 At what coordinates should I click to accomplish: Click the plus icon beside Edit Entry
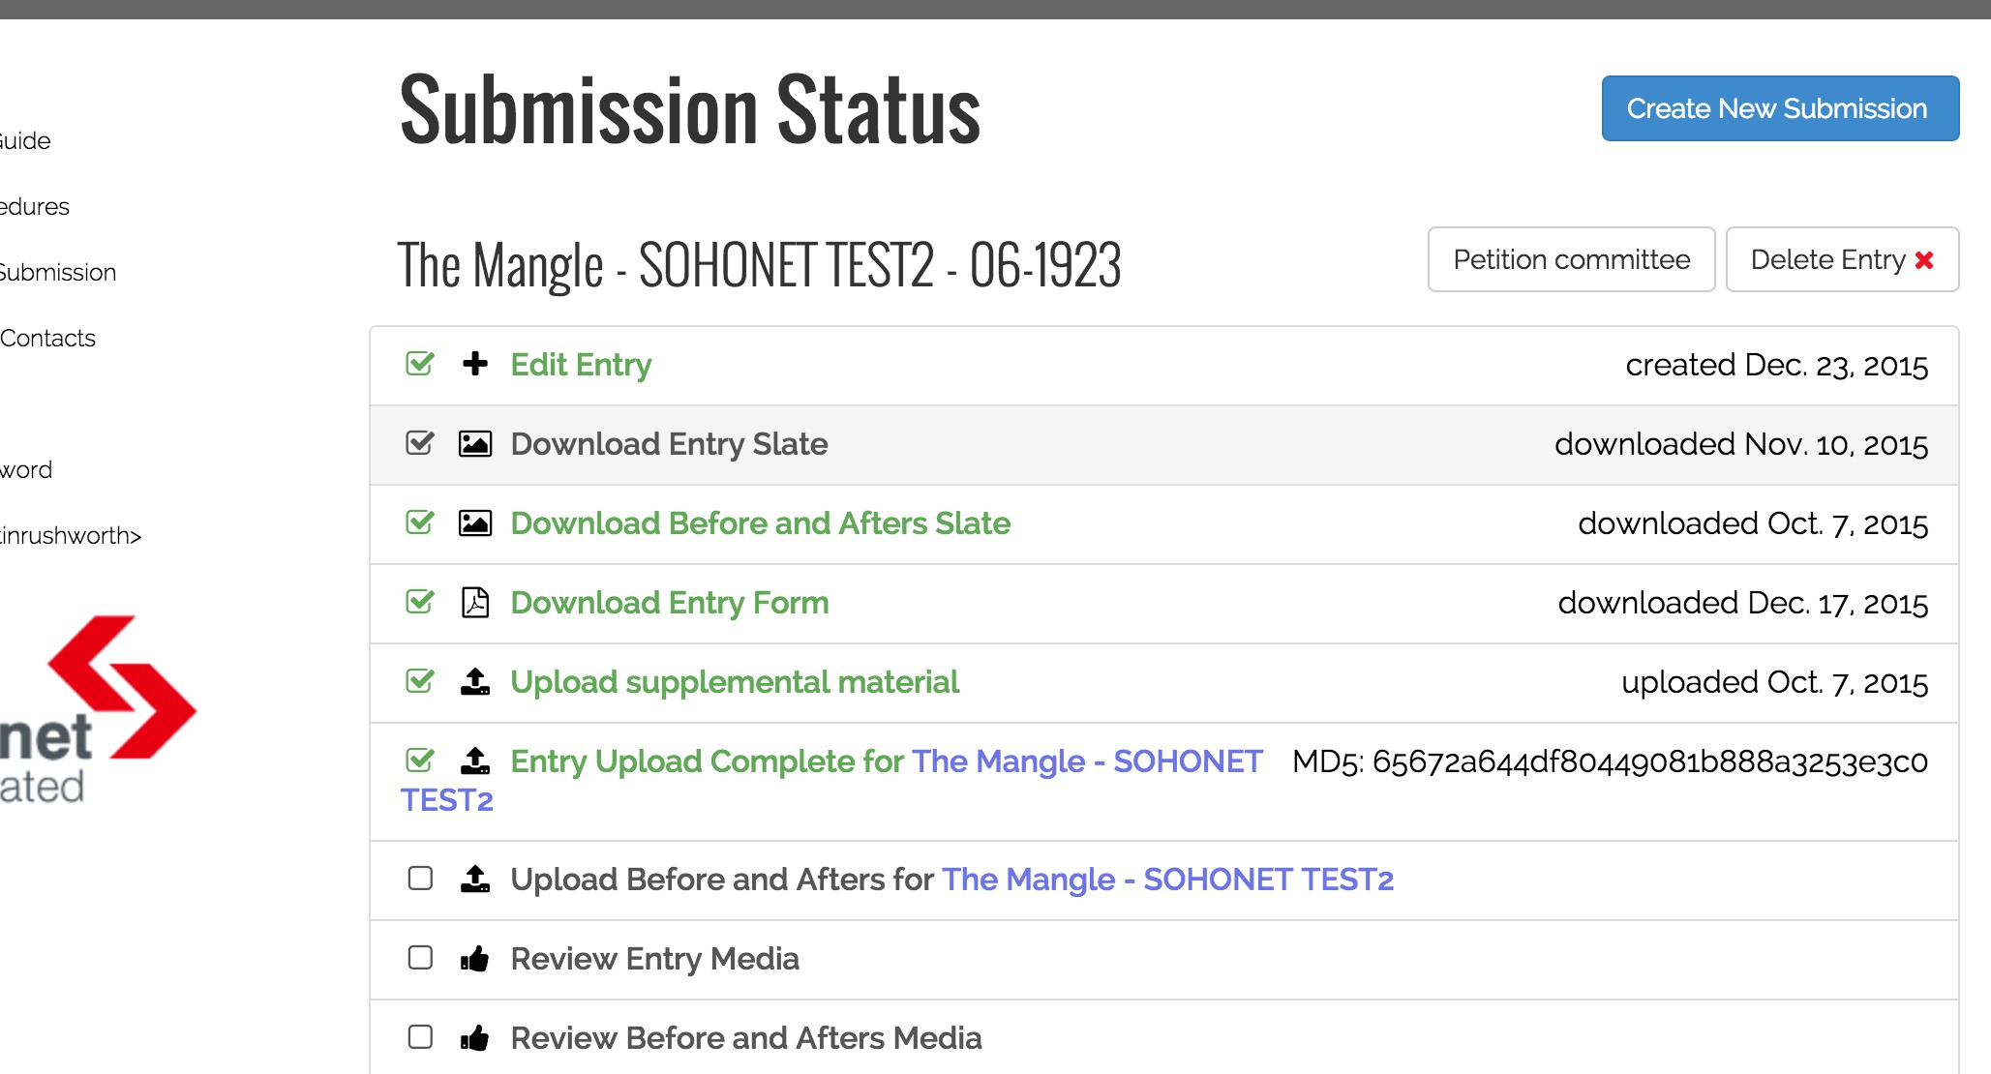tap(475, 364)
